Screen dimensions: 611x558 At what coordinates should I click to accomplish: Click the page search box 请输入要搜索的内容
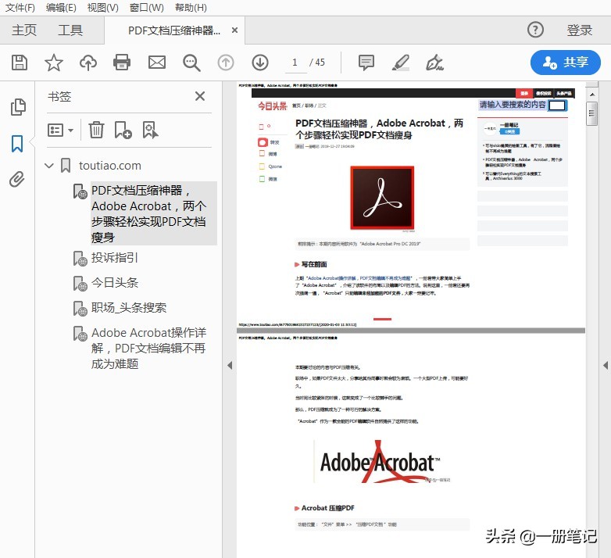click(513, 105)
